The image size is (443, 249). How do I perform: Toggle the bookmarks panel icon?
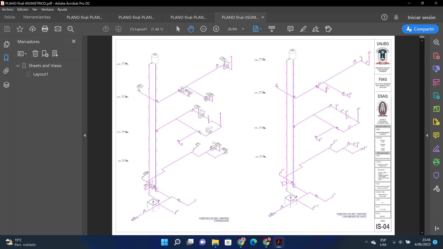(x=6, y=58)
